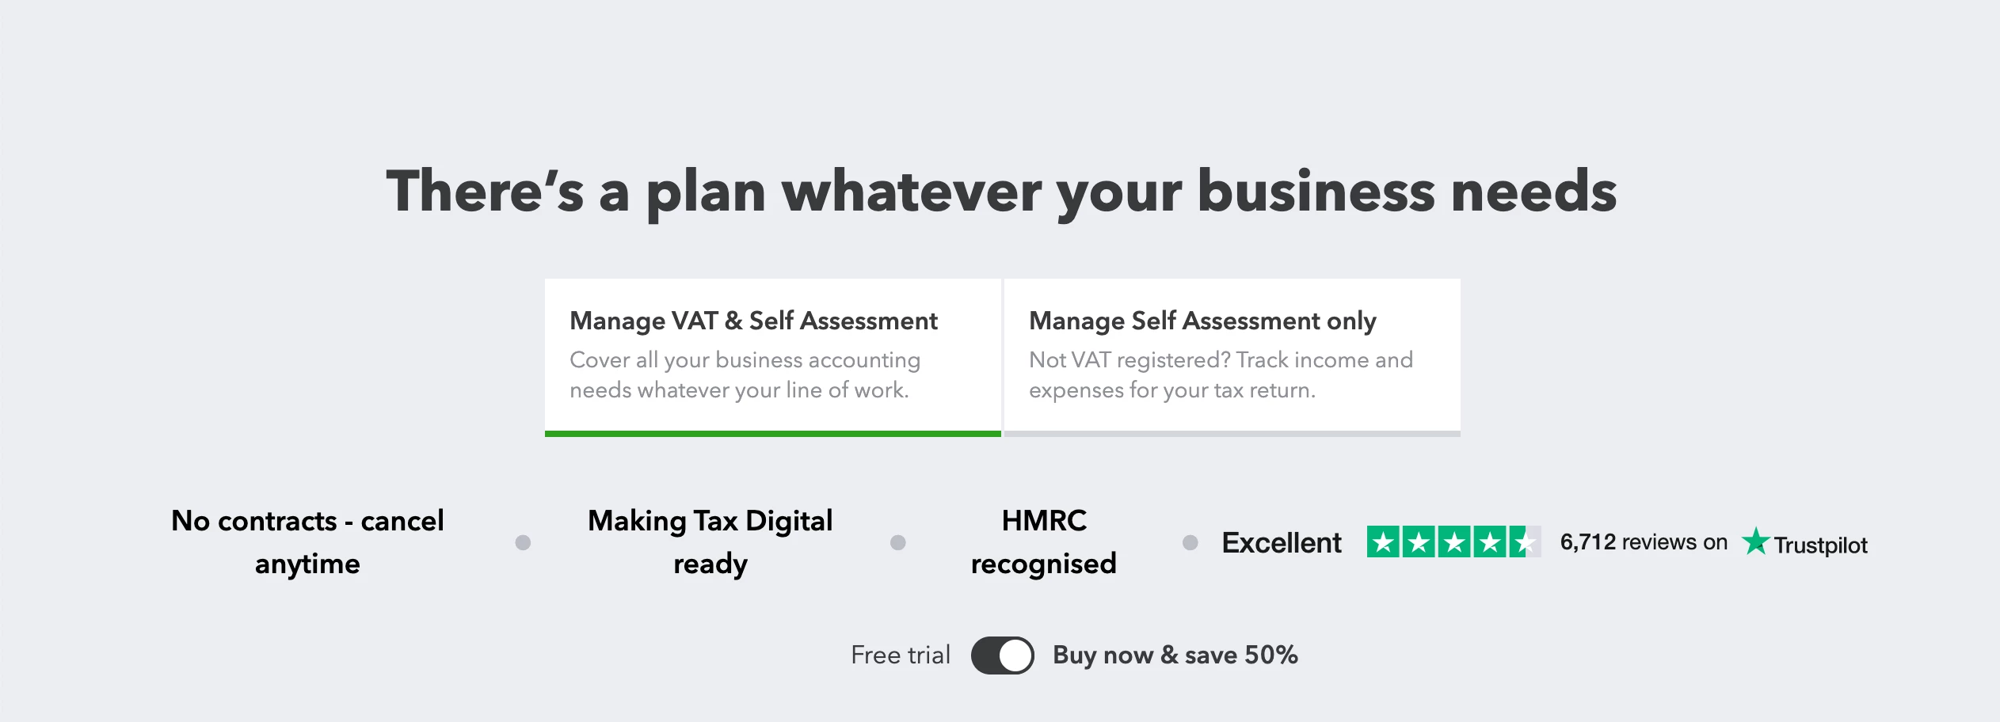Click the third green rating star

click(x=1454, y=542)
